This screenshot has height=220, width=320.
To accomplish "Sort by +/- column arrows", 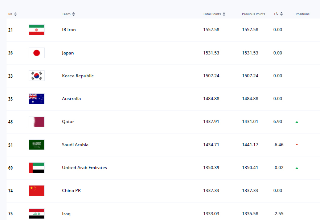I will (282, 14).
